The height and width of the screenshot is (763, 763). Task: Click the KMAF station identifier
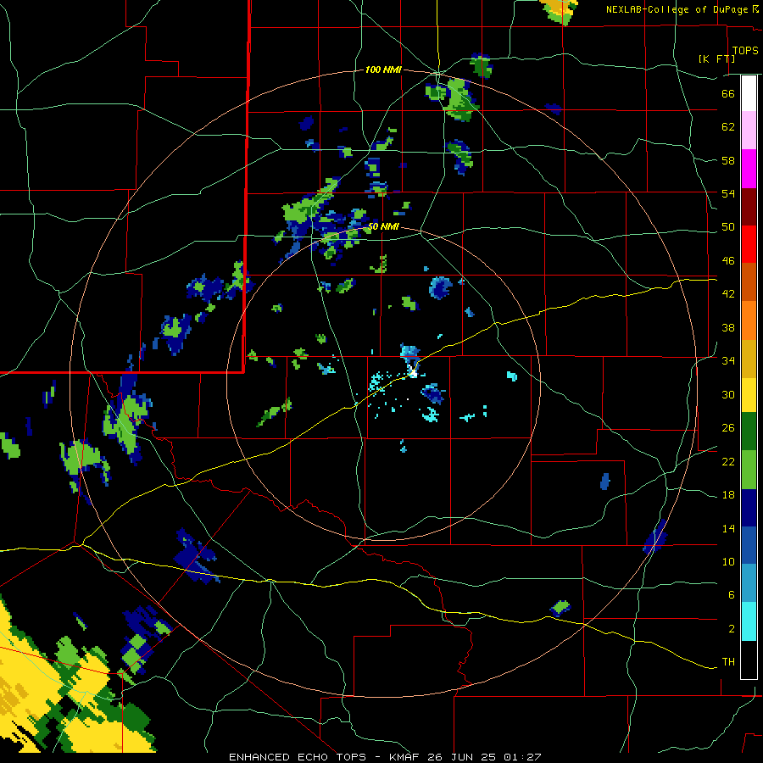pyautogui.click(x=405, y=757)
